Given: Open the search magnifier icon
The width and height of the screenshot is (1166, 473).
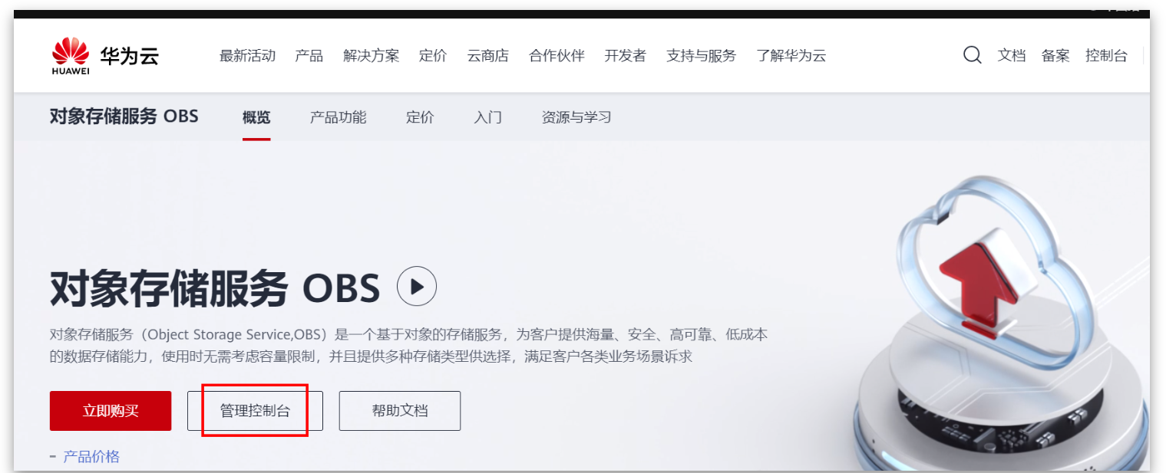Looking at the screenshot, I should (972, 55).
